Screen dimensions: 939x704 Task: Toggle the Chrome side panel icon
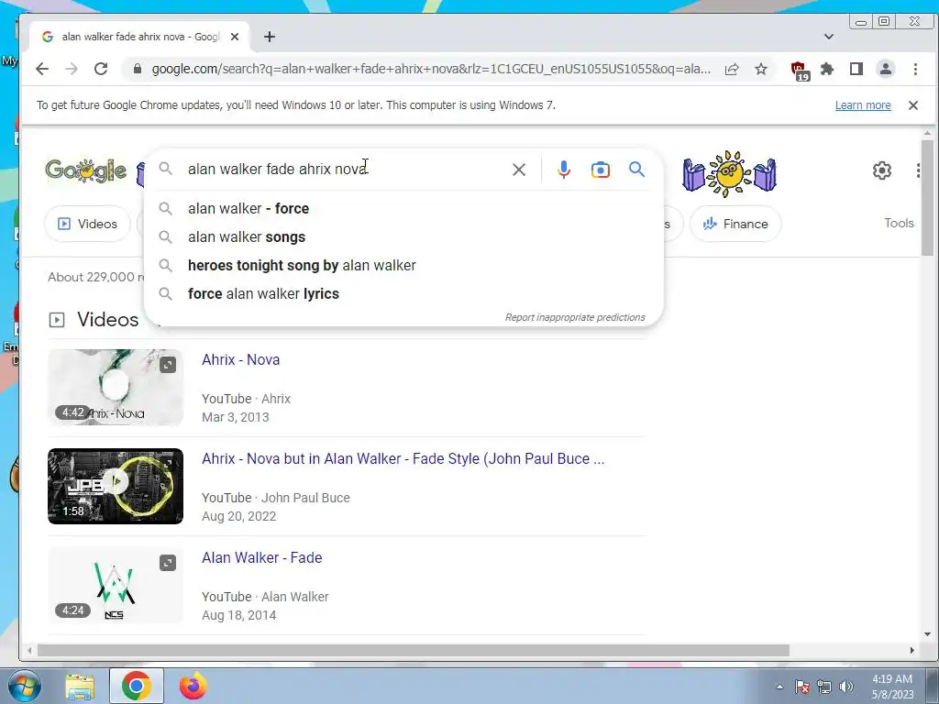tap(856, 69)
